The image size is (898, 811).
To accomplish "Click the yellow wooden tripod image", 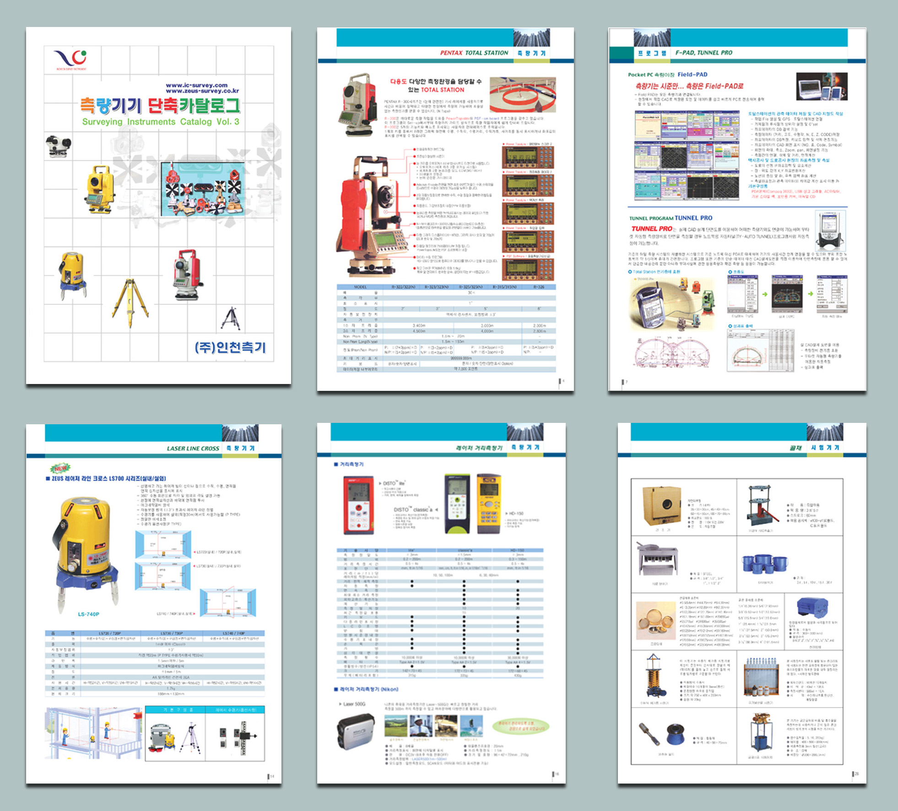I will 130,297.
